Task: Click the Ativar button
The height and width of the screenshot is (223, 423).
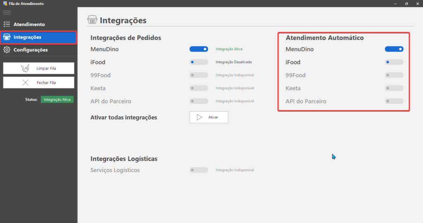Action: coord(209,117)
